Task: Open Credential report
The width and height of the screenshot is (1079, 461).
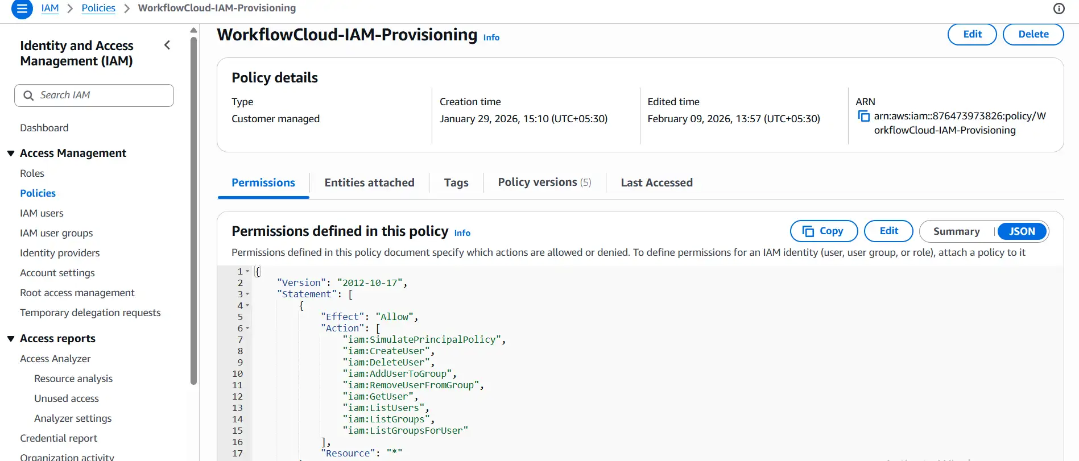Action: [59, 438]
